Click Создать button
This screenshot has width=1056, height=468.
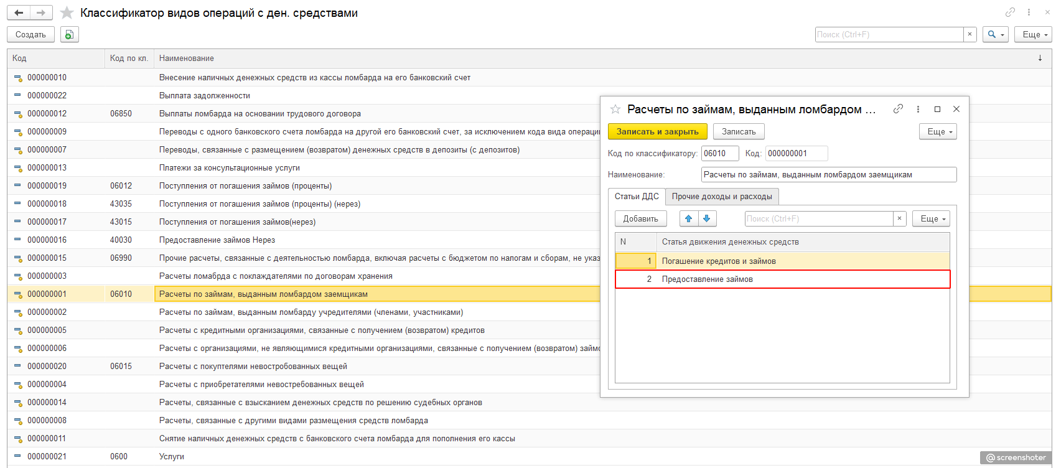tap(31, 35)
